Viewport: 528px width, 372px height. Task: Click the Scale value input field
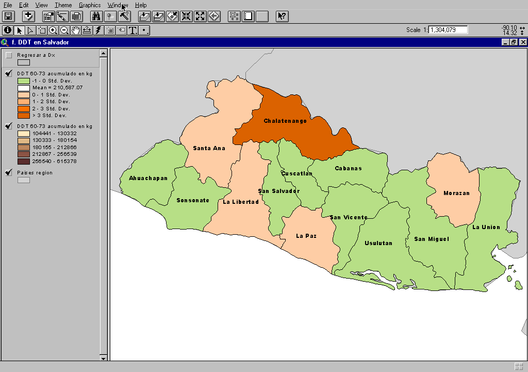pyautogui.click(x=448, y=30)
